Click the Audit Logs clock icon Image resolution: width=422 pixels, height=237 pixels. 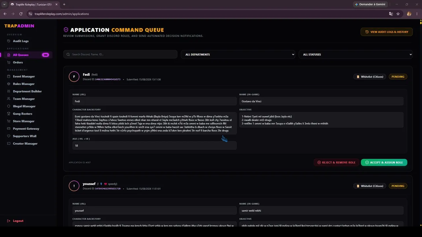coord(9,41)
